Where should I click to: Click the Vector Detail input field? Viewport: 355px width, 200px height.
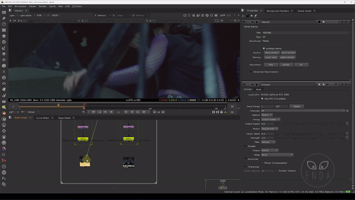[x=267, y=133]
